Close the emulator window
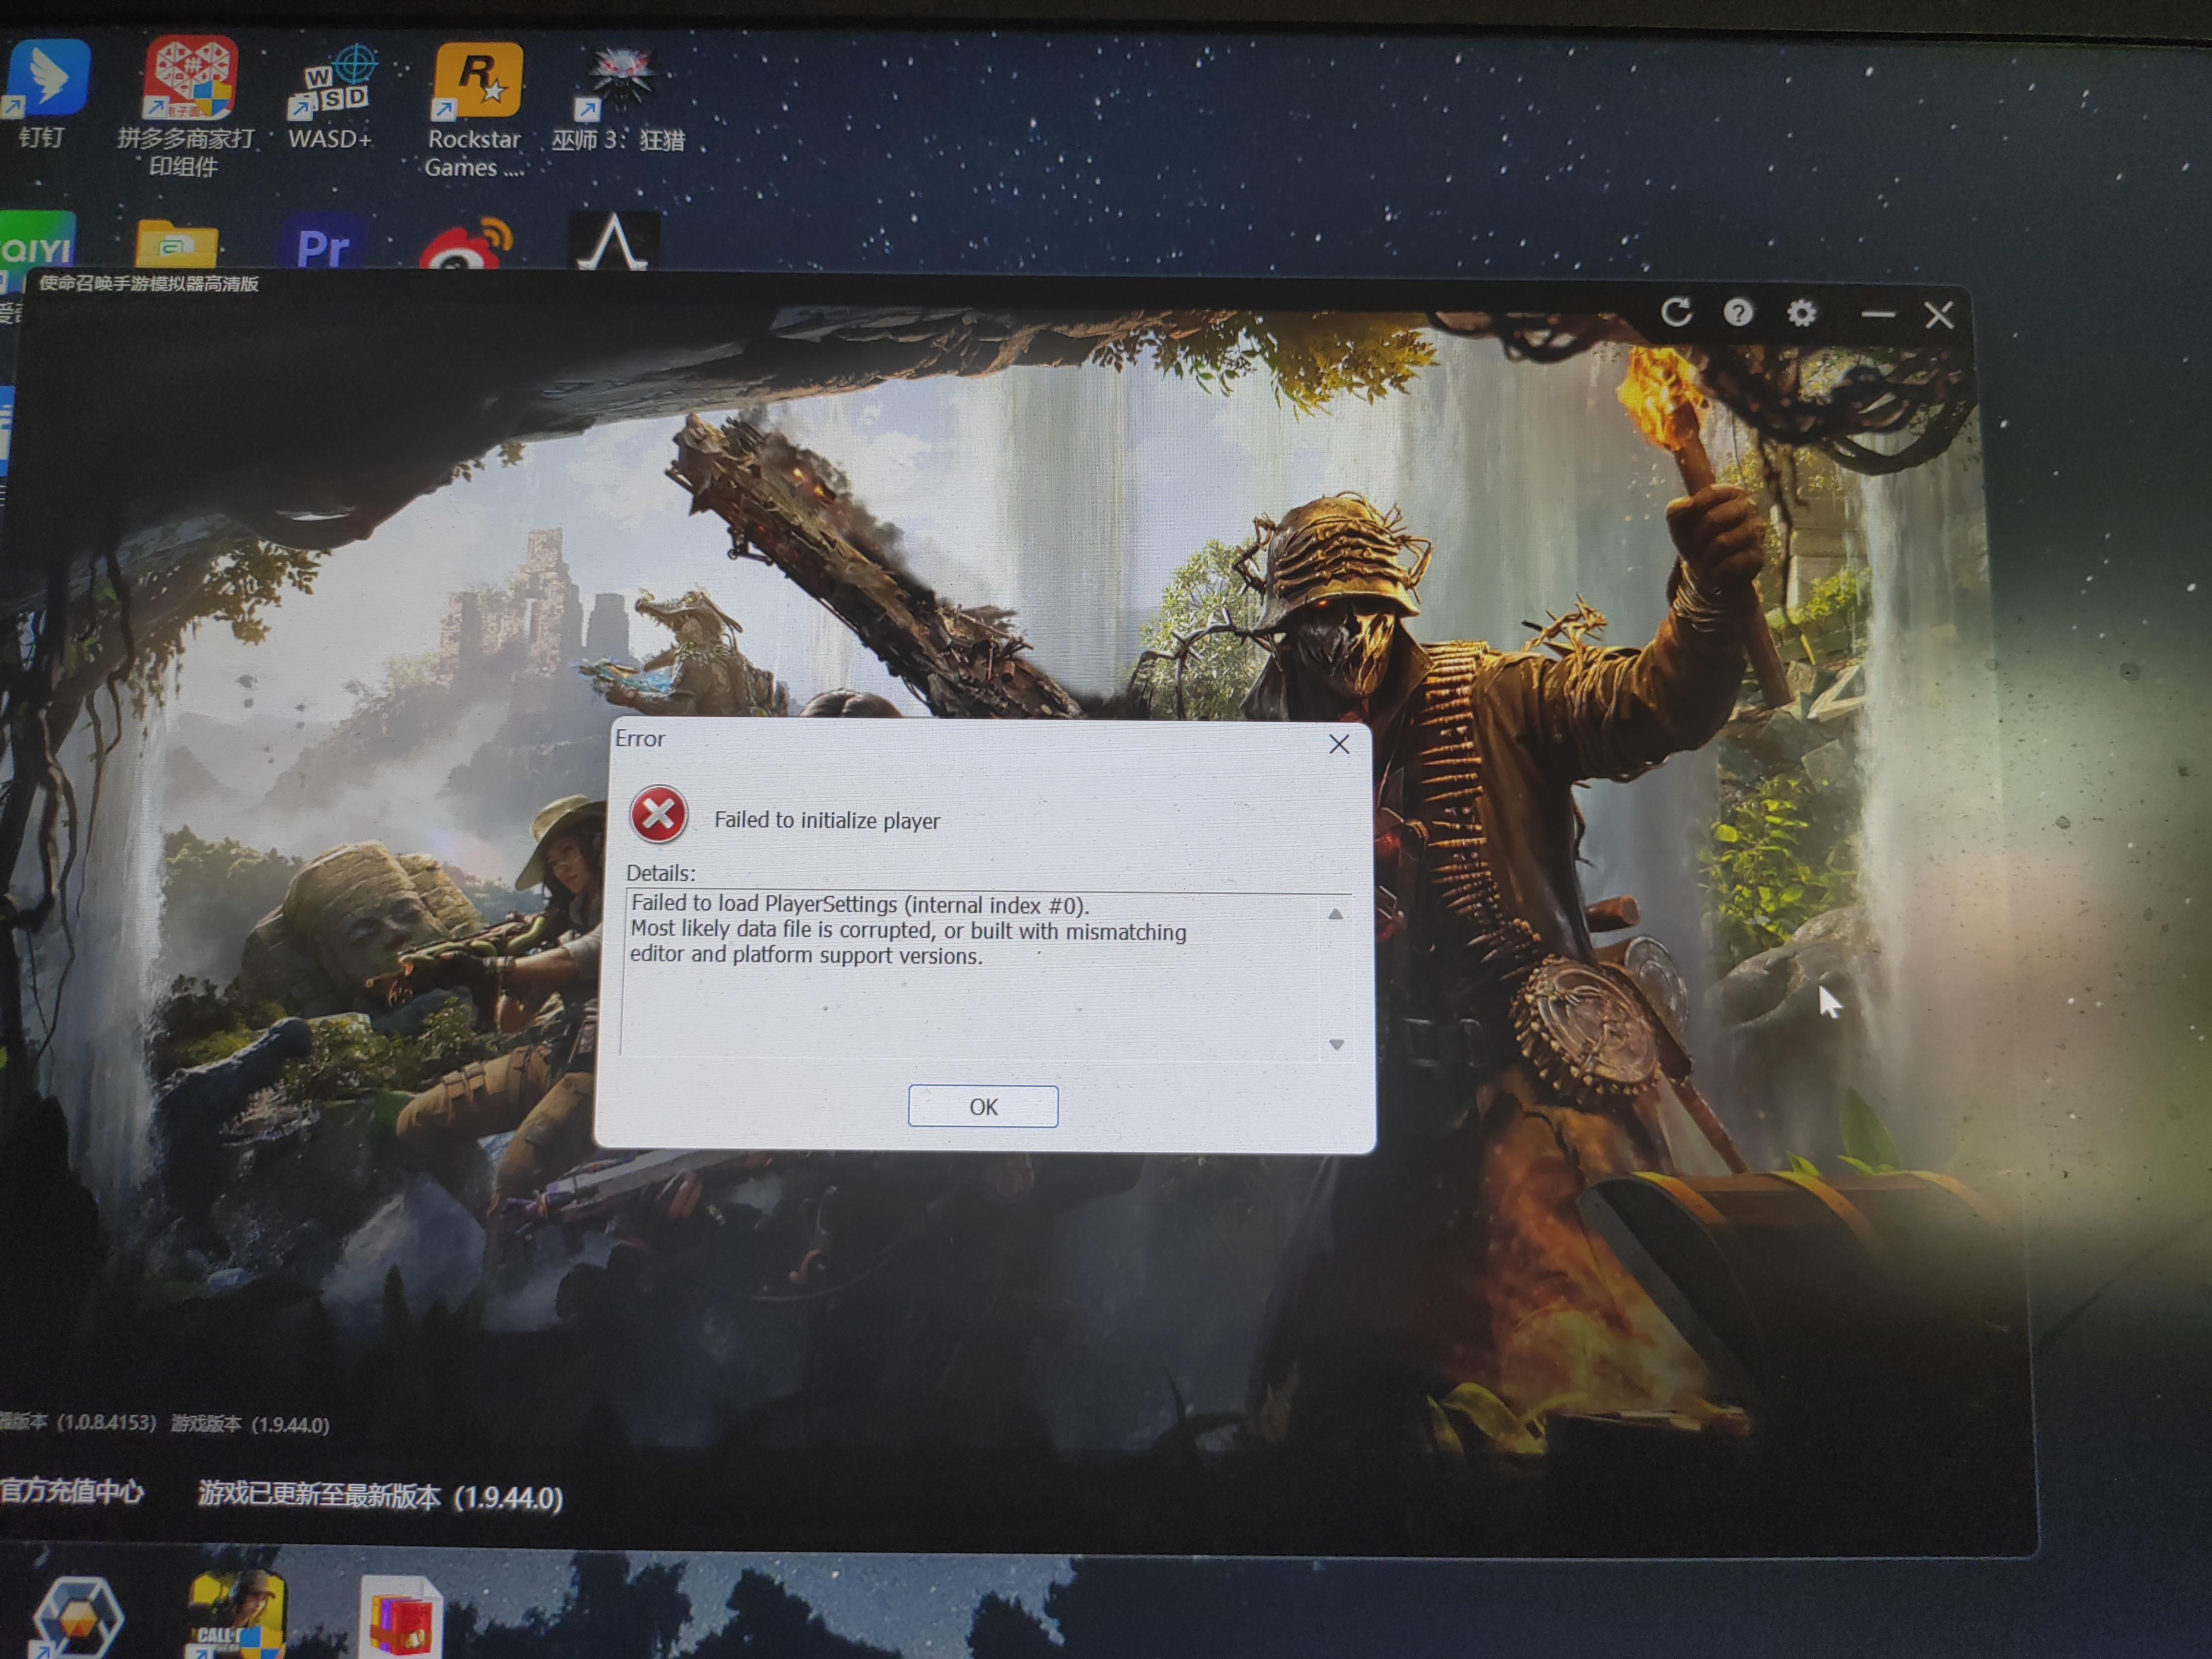This screenshot has width=2212, height=1659. pyautogui.click(x=1939, y=315)
